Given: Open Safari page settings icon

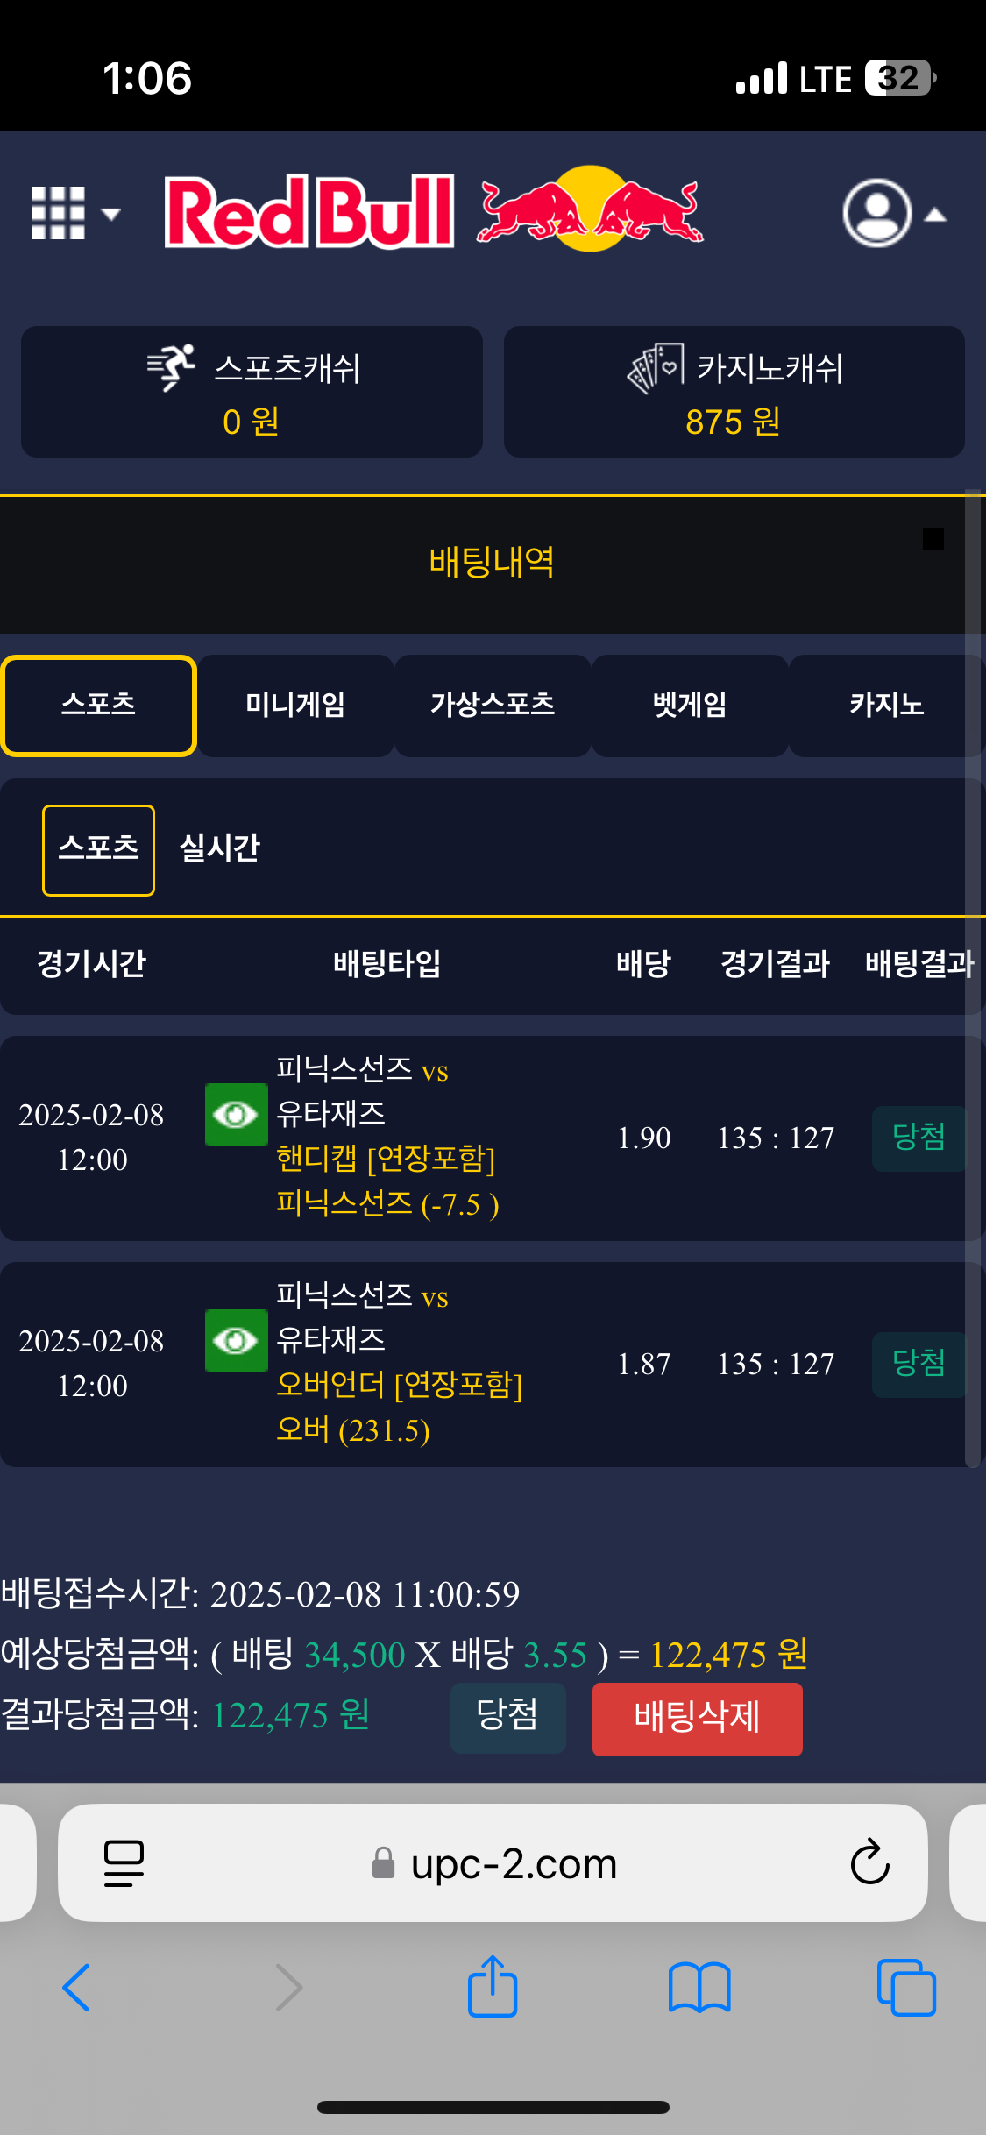Looking at the screenshot, I should [x=124, y=1862].
